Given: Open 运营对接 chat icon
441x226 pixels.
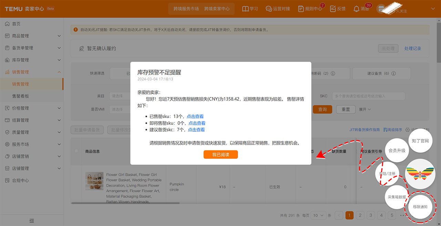Looking at the screenshot, I should [269, 9].
